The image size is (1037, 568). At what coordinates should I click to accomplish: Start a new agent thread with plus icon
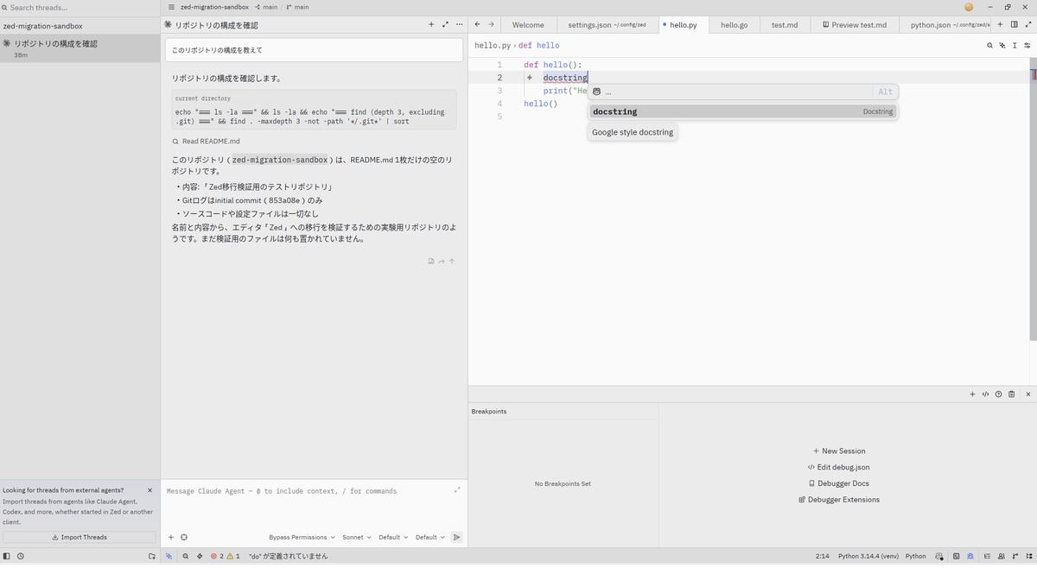point(431,24)
